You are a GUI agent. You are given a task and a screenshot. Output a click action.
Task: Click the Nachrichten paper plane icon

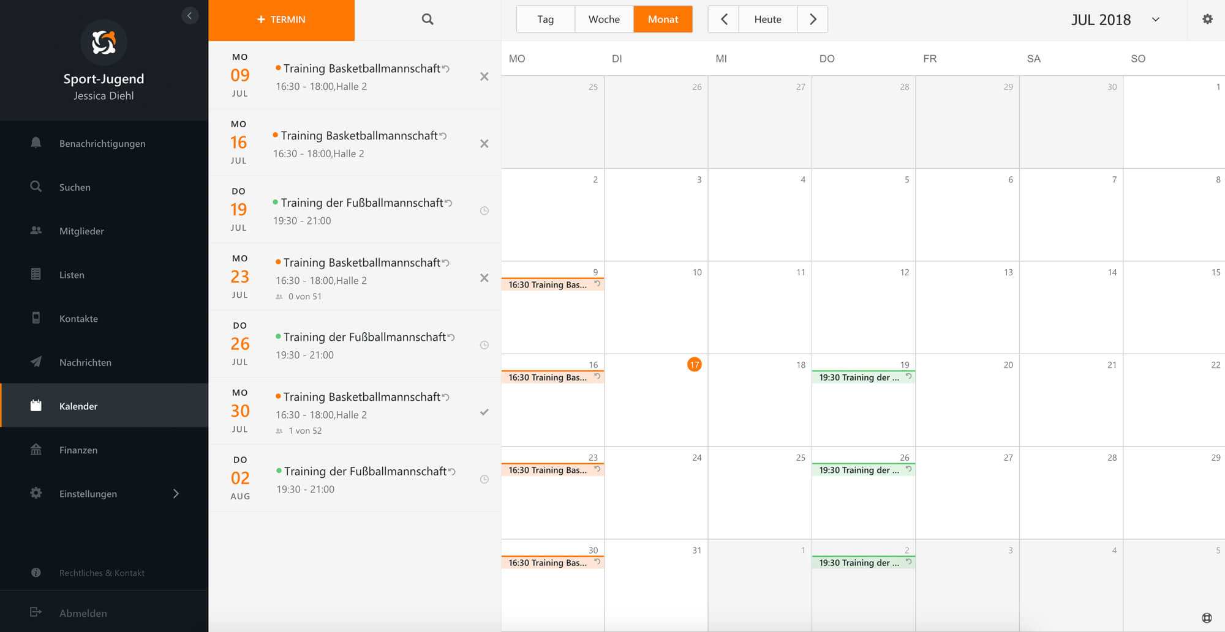tap(36, 362)
